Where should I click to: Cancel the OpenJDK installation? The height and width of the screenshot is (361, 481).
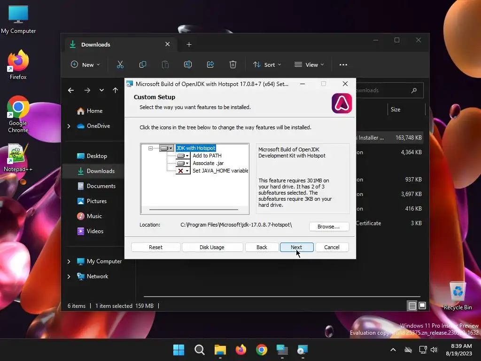coord(332,247)
